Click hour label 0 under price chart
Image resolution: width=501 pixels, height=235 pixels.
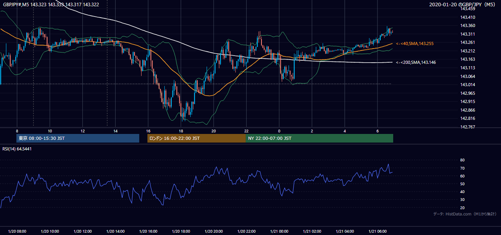[279, 131]
